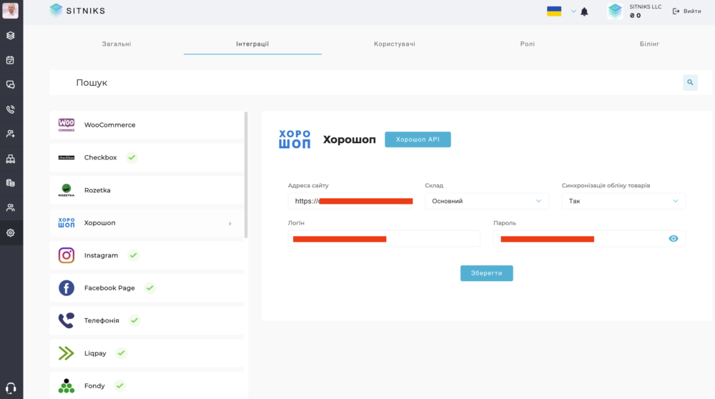The height and width of the screenshot is (399, 715).
Task: Click the Телефонія phone icon
Action: 66,320
